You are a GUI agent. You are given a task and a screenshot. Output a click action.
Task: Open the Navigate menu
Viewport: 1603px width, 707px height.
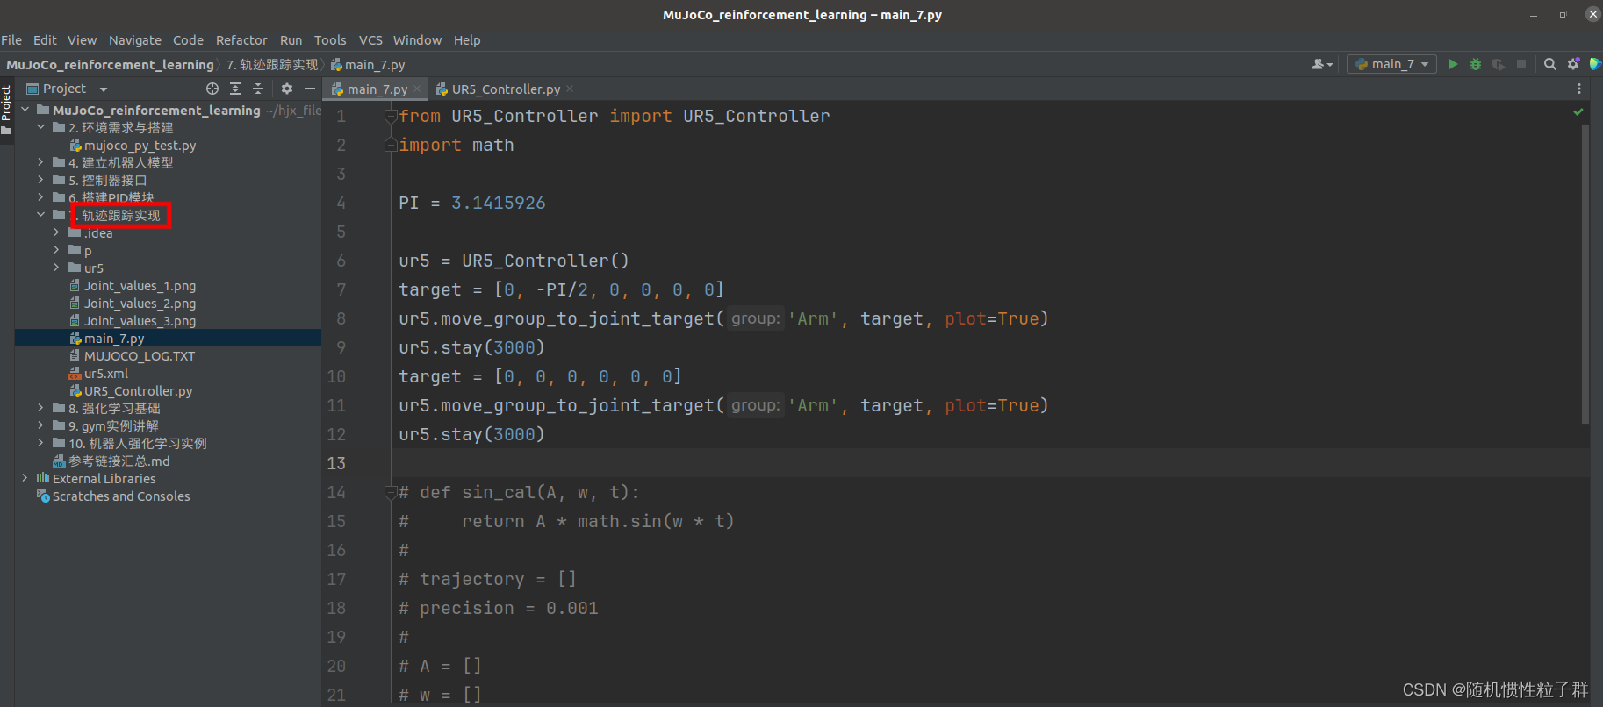(135, 40)
